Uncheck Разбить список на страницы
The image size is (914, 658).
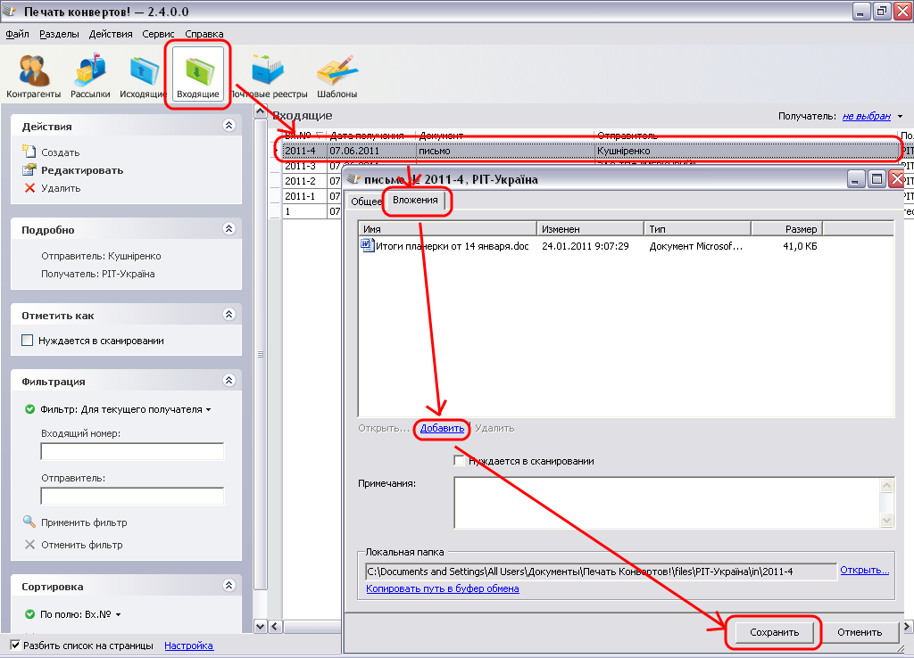pyautogui.click(x=15, y=646)
